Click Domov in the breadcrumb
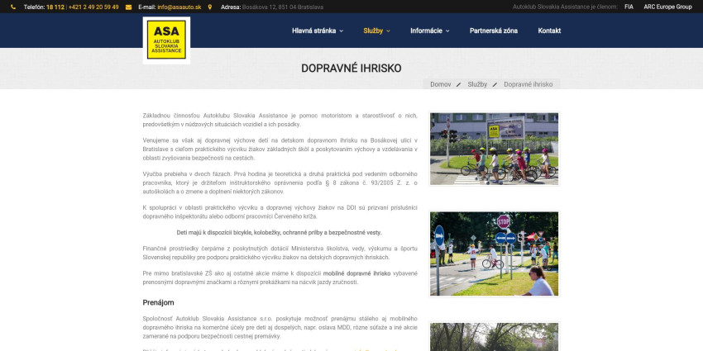 441,84
